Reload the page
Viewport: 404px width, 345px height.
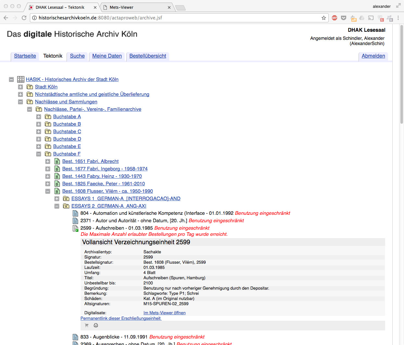[x=24, y=18]
